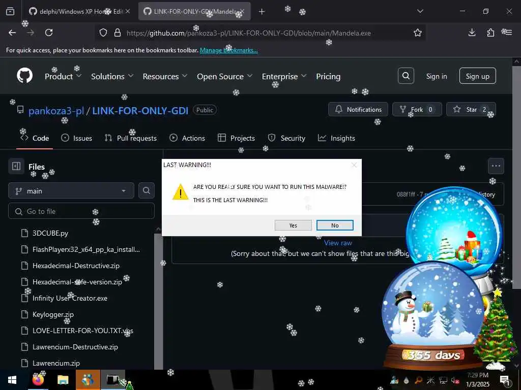Click the shield tracking protection icon
This screenshot has height=390, width=521.
click(x=103, y=32)
